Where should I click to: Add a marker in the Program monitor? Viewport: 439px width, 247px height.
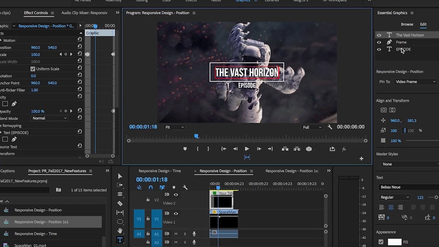click(185, 149)
